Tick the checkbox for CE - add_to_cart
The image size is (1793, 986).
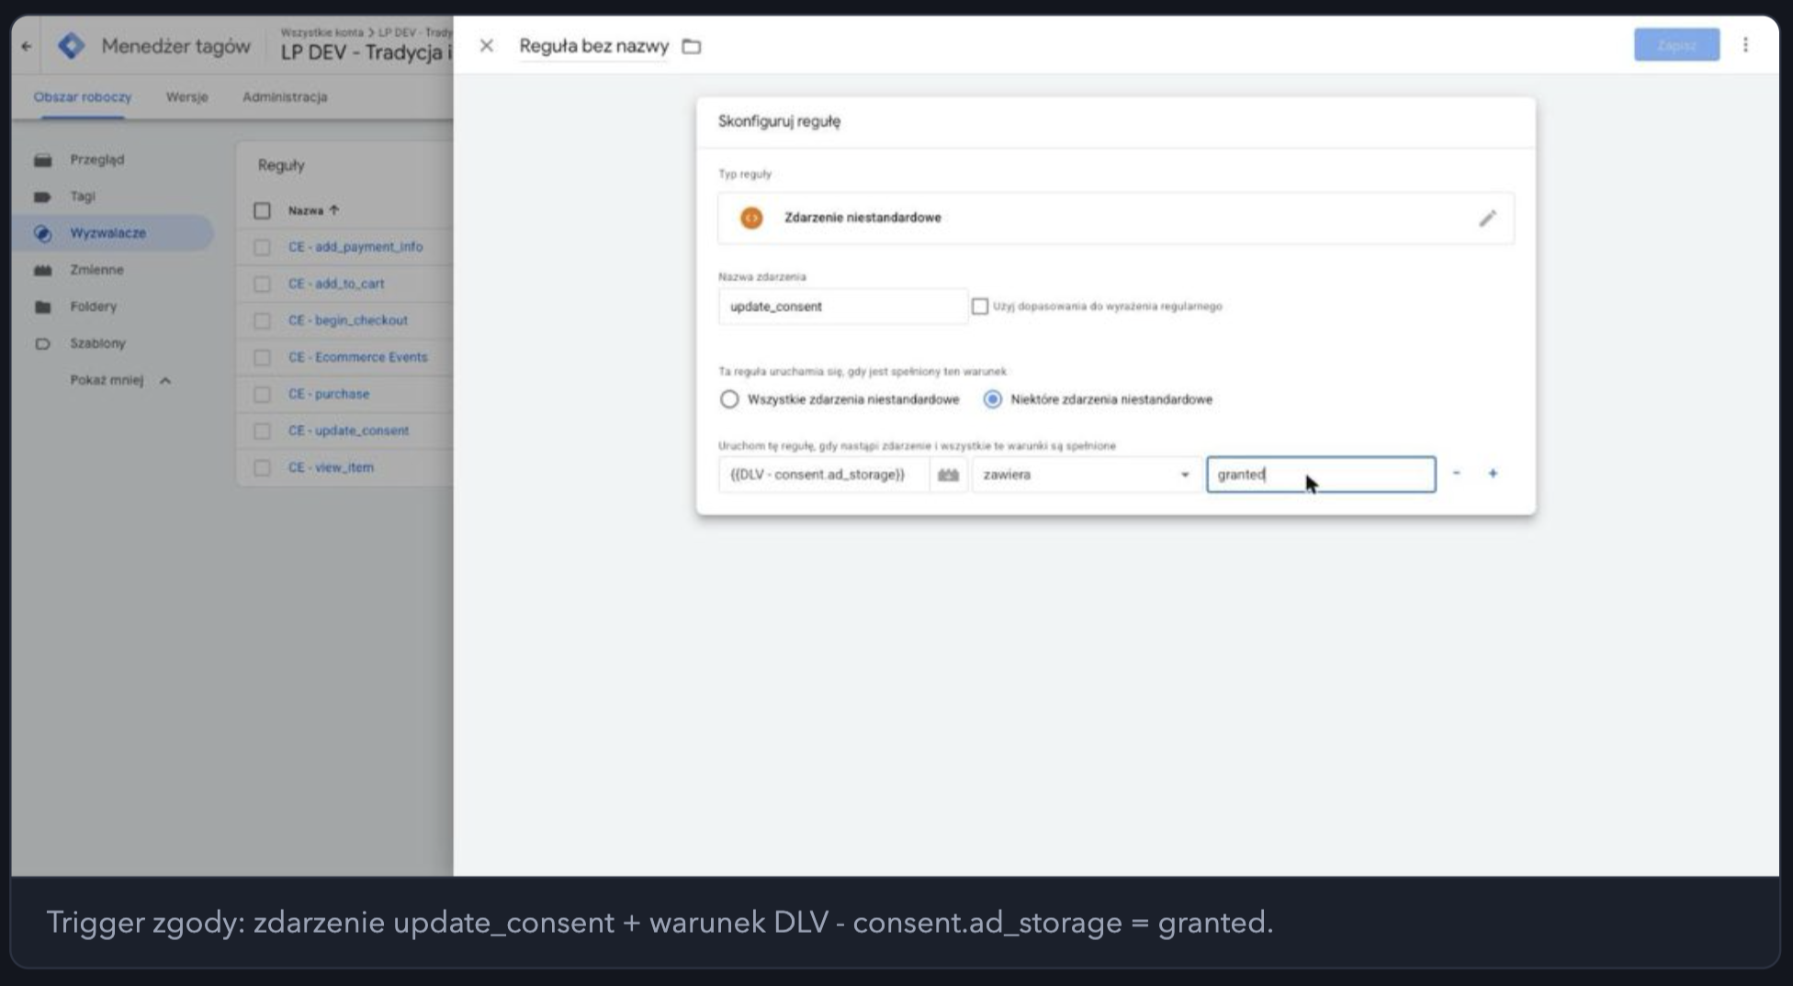[262, 284]
